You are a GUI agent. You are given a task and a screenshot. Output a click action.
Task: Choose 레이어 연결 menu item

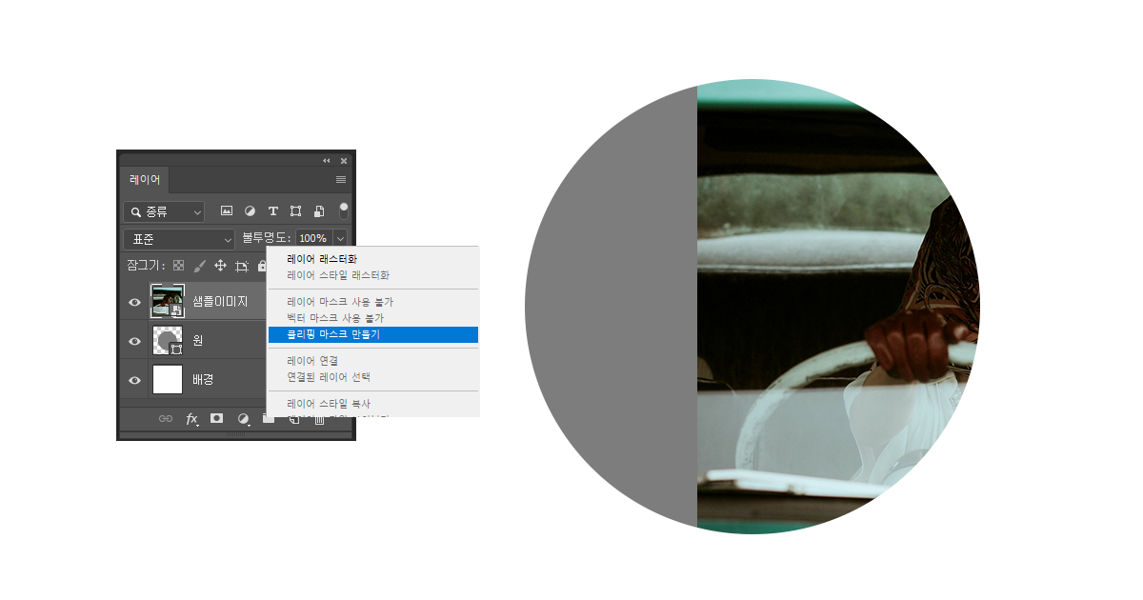(x=312, y=361)
